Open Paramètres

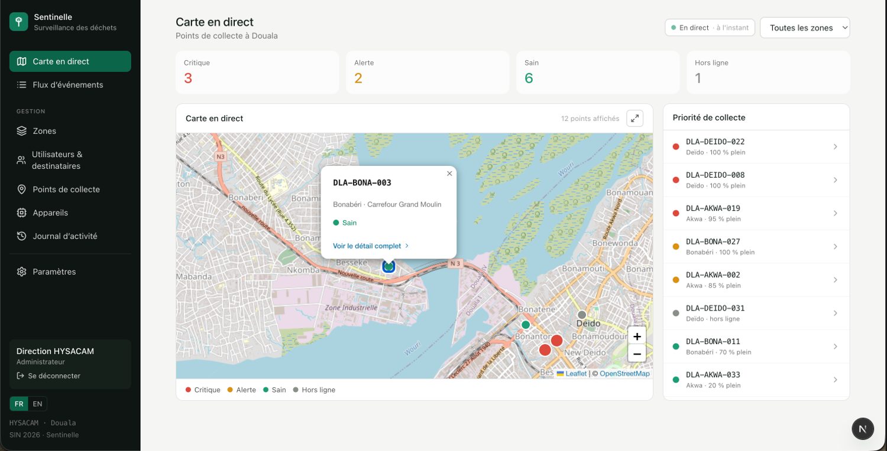(70, 272)
